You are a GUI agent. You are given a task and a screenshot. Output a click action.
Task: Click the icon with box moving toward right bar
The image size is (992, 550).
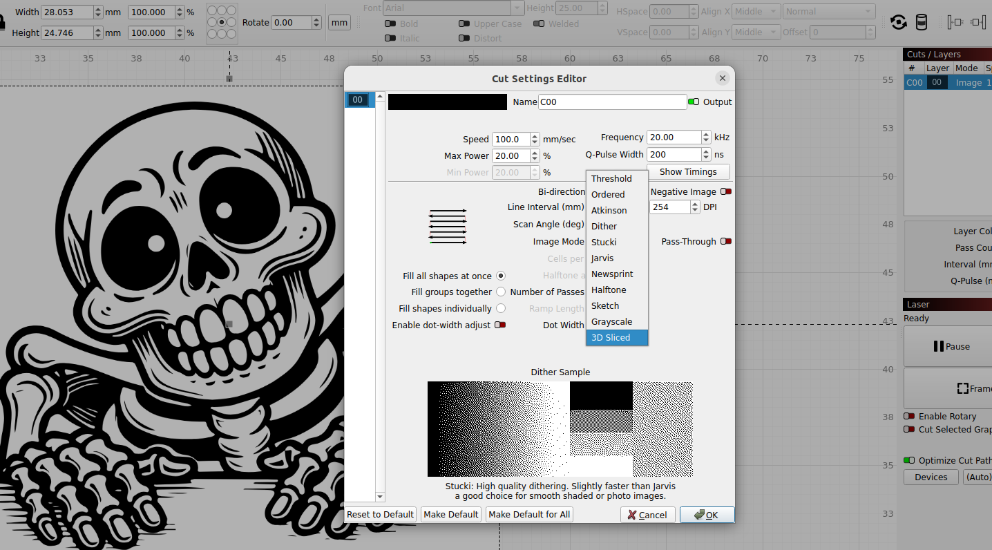tap(978, 23)
